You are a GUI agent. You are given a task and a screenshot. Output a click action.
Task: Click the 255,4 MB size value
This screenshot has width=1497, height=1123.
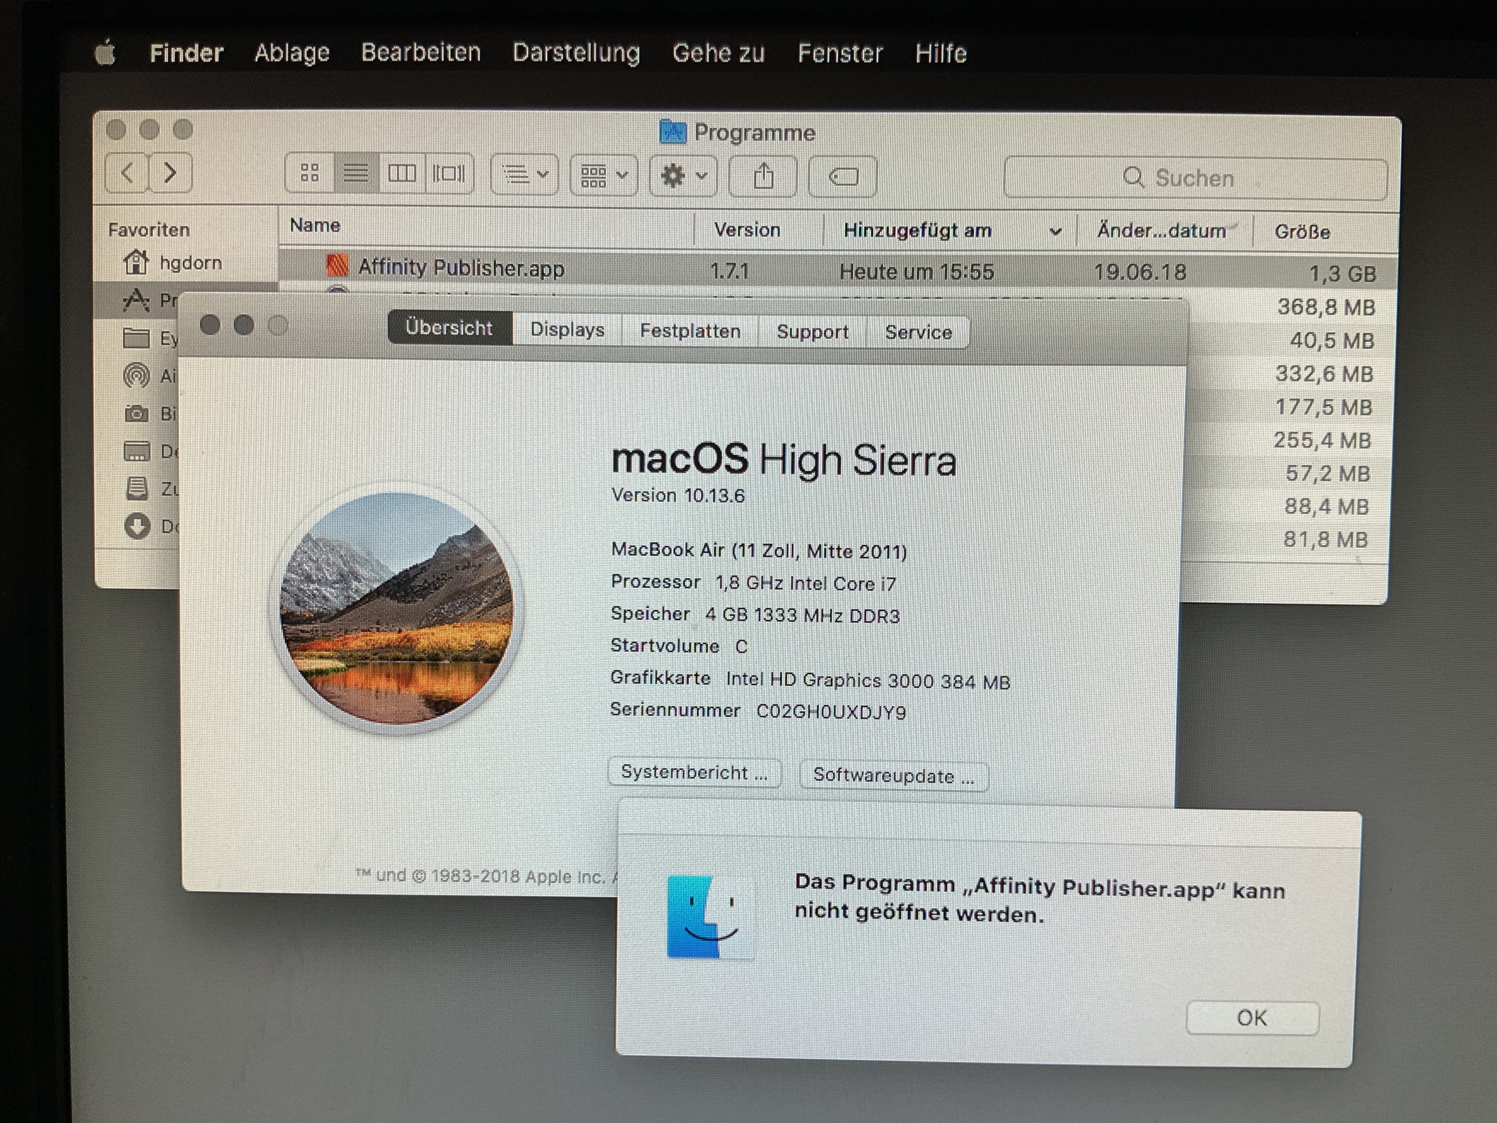pyautogui.click(x=1322, y=440)
